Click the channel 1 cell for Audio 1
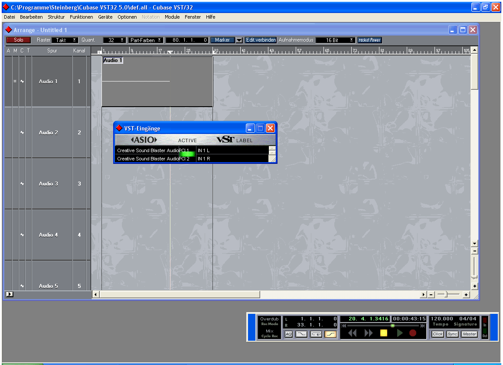Screen dimensions: 503x365 pos(79,81)
